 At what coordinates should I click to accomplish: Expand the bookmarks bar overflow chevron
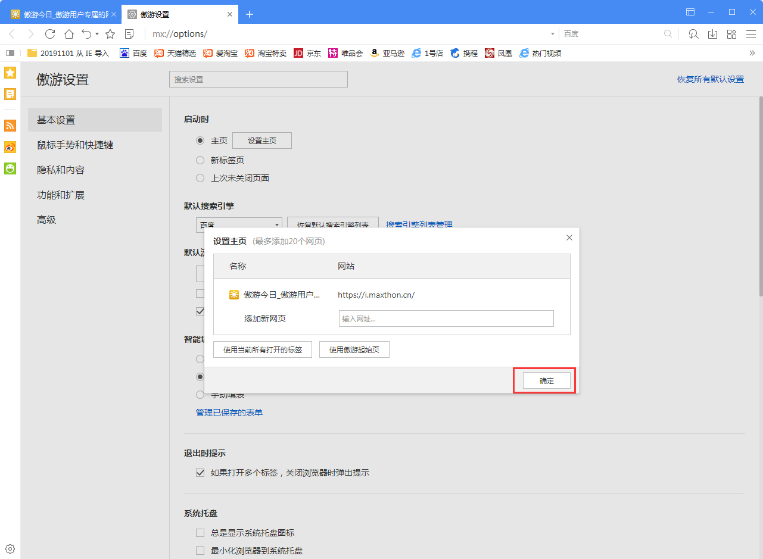752,53
